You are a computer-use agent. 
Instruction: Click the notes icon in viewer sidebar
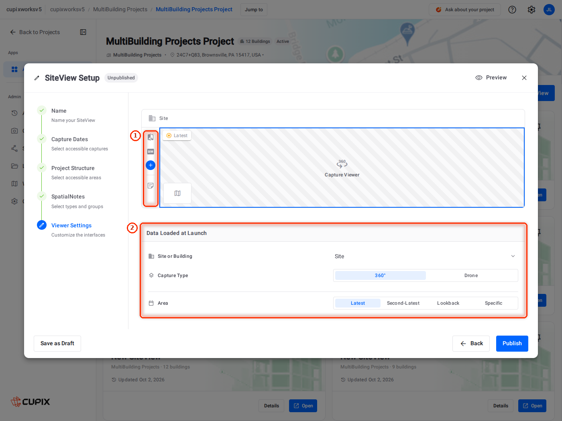coord(151,186)
